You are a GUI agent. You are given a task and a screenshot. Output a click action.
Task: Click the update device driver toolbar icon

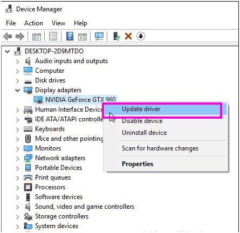click(x=116, y=36)
